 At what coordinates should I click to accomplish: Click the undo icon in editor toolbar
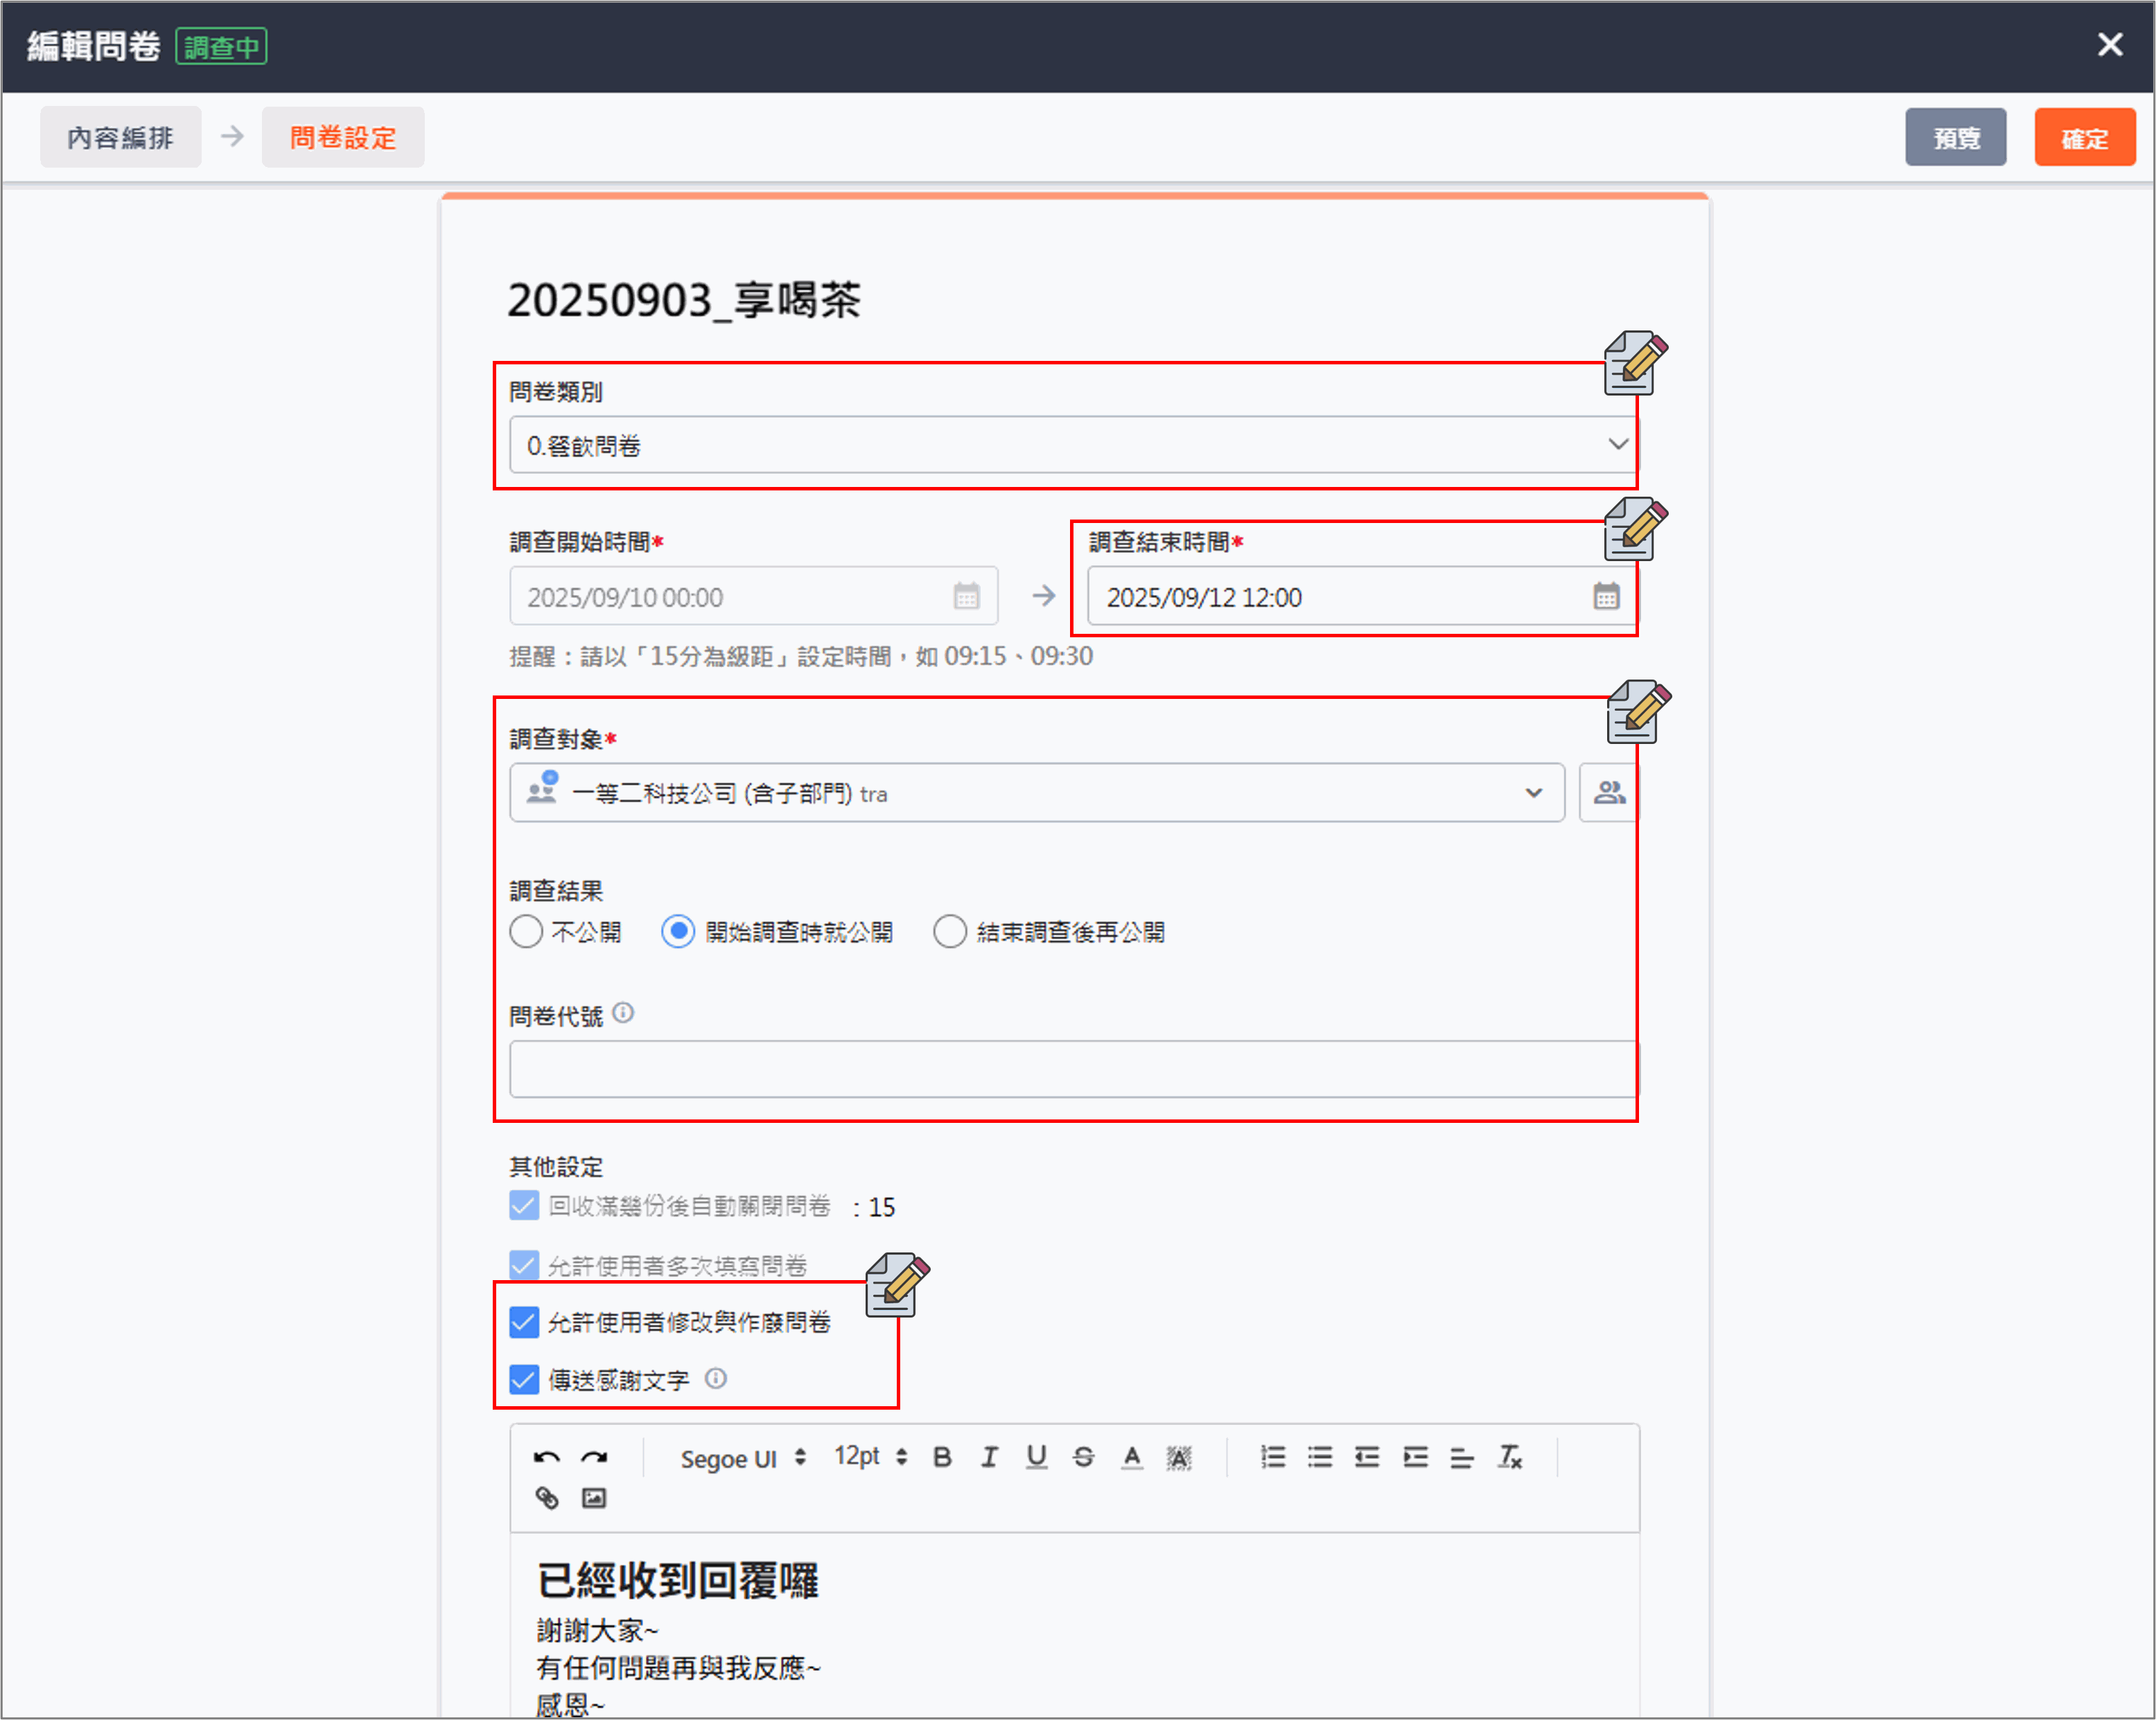coord(546,1457)
